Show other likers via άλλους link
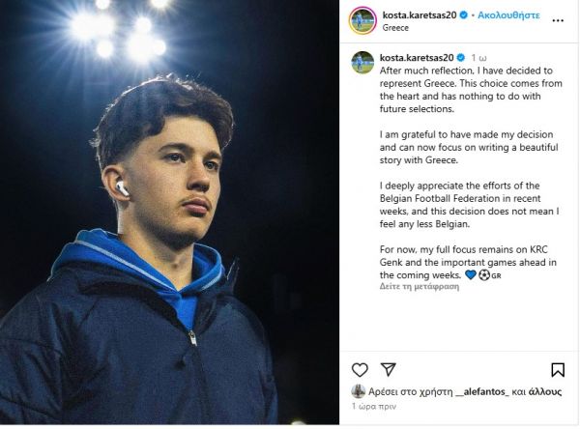 (x=550, y=391)
